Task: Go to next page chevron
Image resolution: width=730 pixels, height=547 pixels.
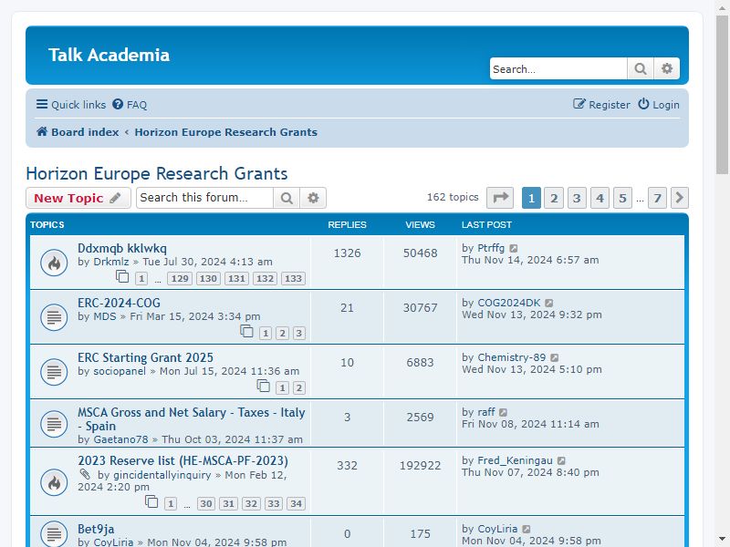Action: tap(679, 198)
